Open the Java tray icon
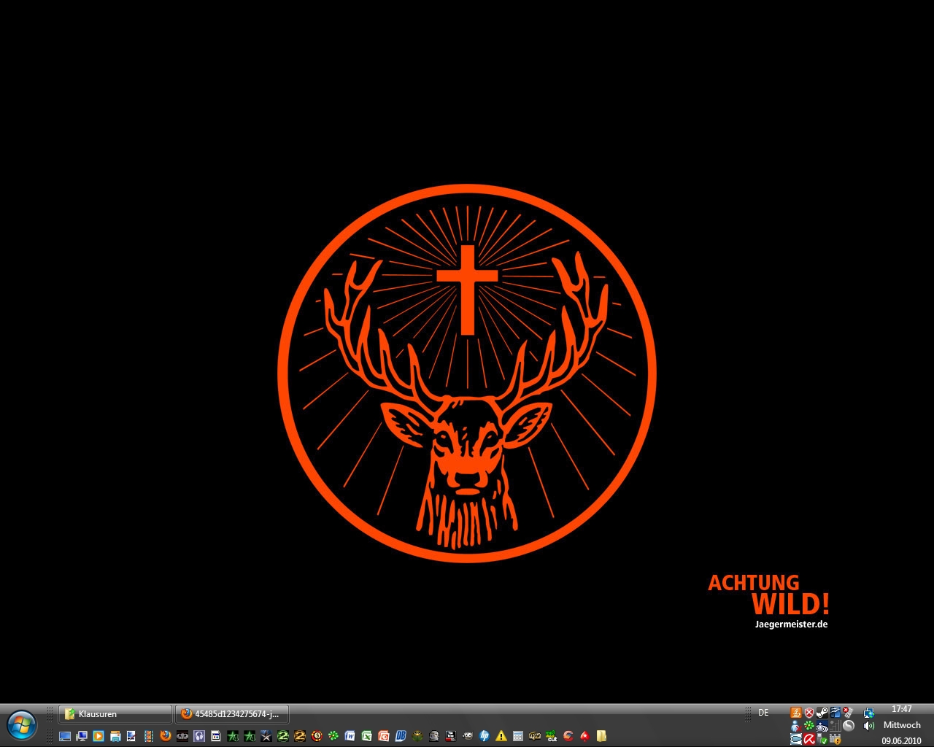934x747 pixels. pyautogui.click(x=796, y=713)
